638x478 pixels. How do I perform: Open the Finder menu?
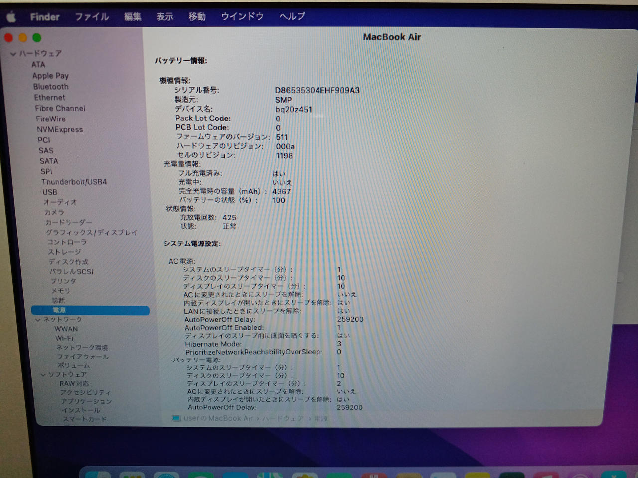coord(45,17)
